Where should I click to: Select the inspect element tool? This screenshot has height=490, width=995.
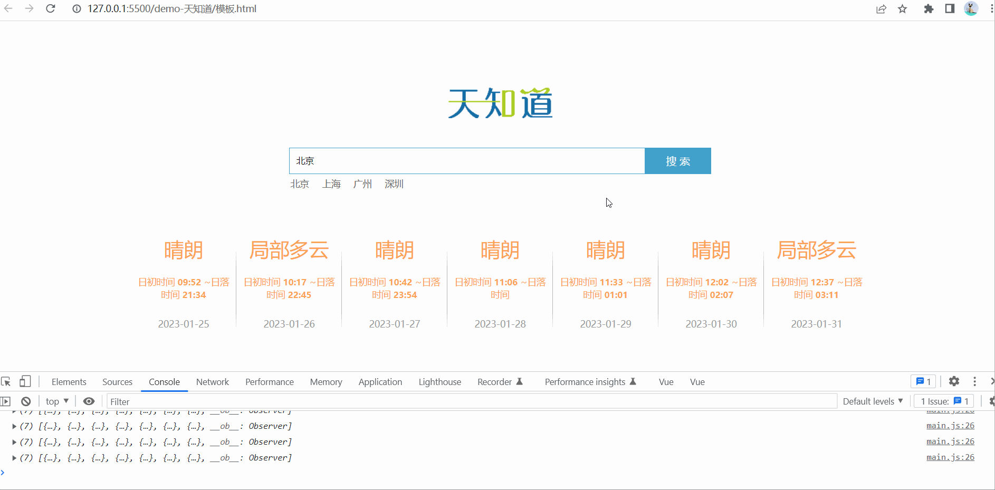(x=6, y=381)
